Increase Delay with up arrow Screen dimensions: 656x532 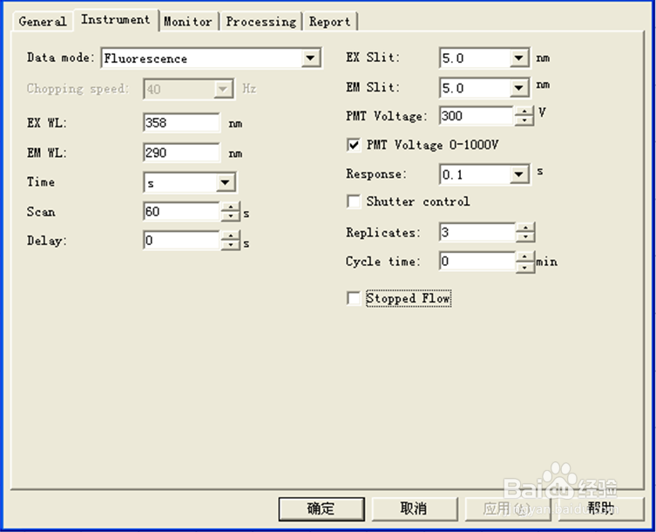(x=231, y=235)
